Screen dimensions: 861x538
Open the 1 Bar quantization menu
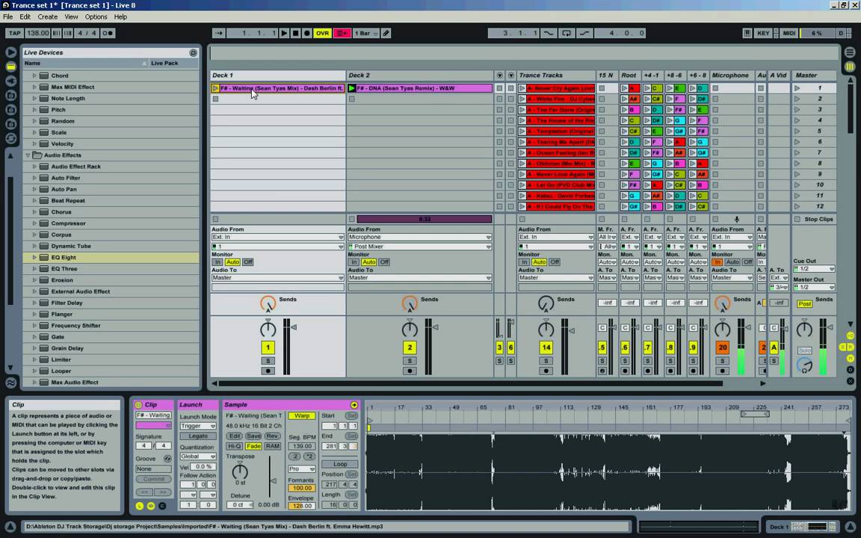tap(365, 33)
